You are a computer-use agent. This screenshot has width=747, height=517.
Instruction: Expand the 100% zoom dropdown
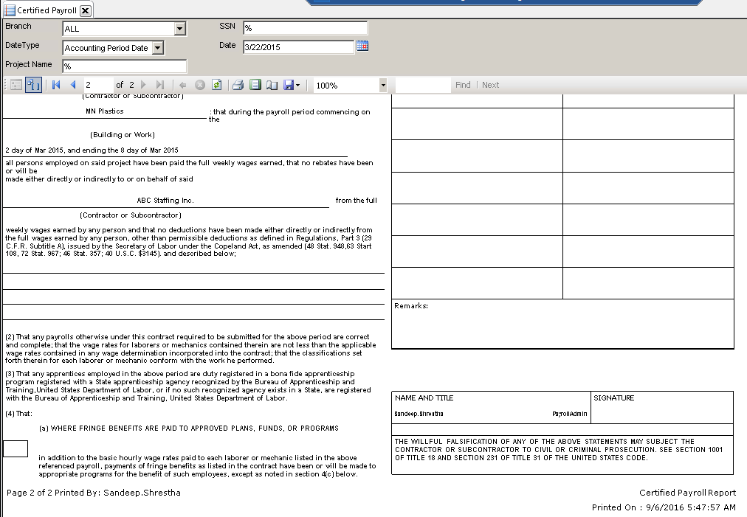382,86
